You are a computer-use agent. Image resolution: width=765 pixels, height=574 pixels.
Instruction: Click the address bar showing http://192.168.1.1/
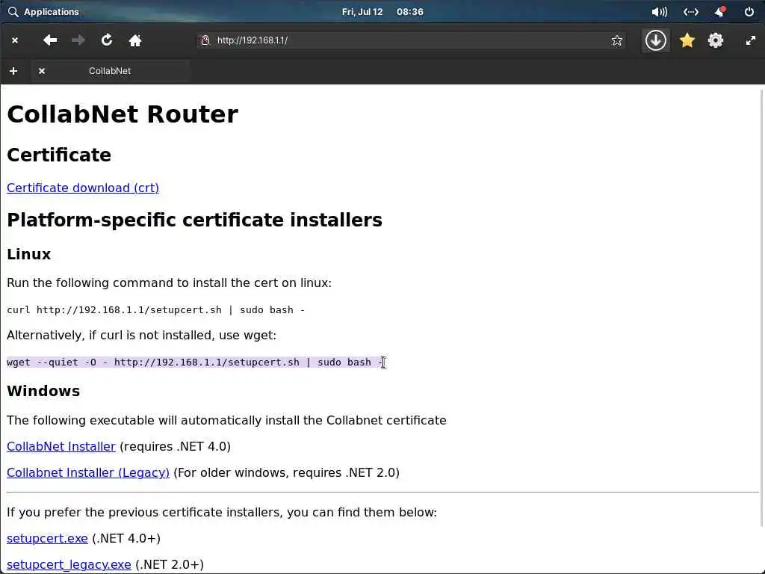click(x=410, y=40)
